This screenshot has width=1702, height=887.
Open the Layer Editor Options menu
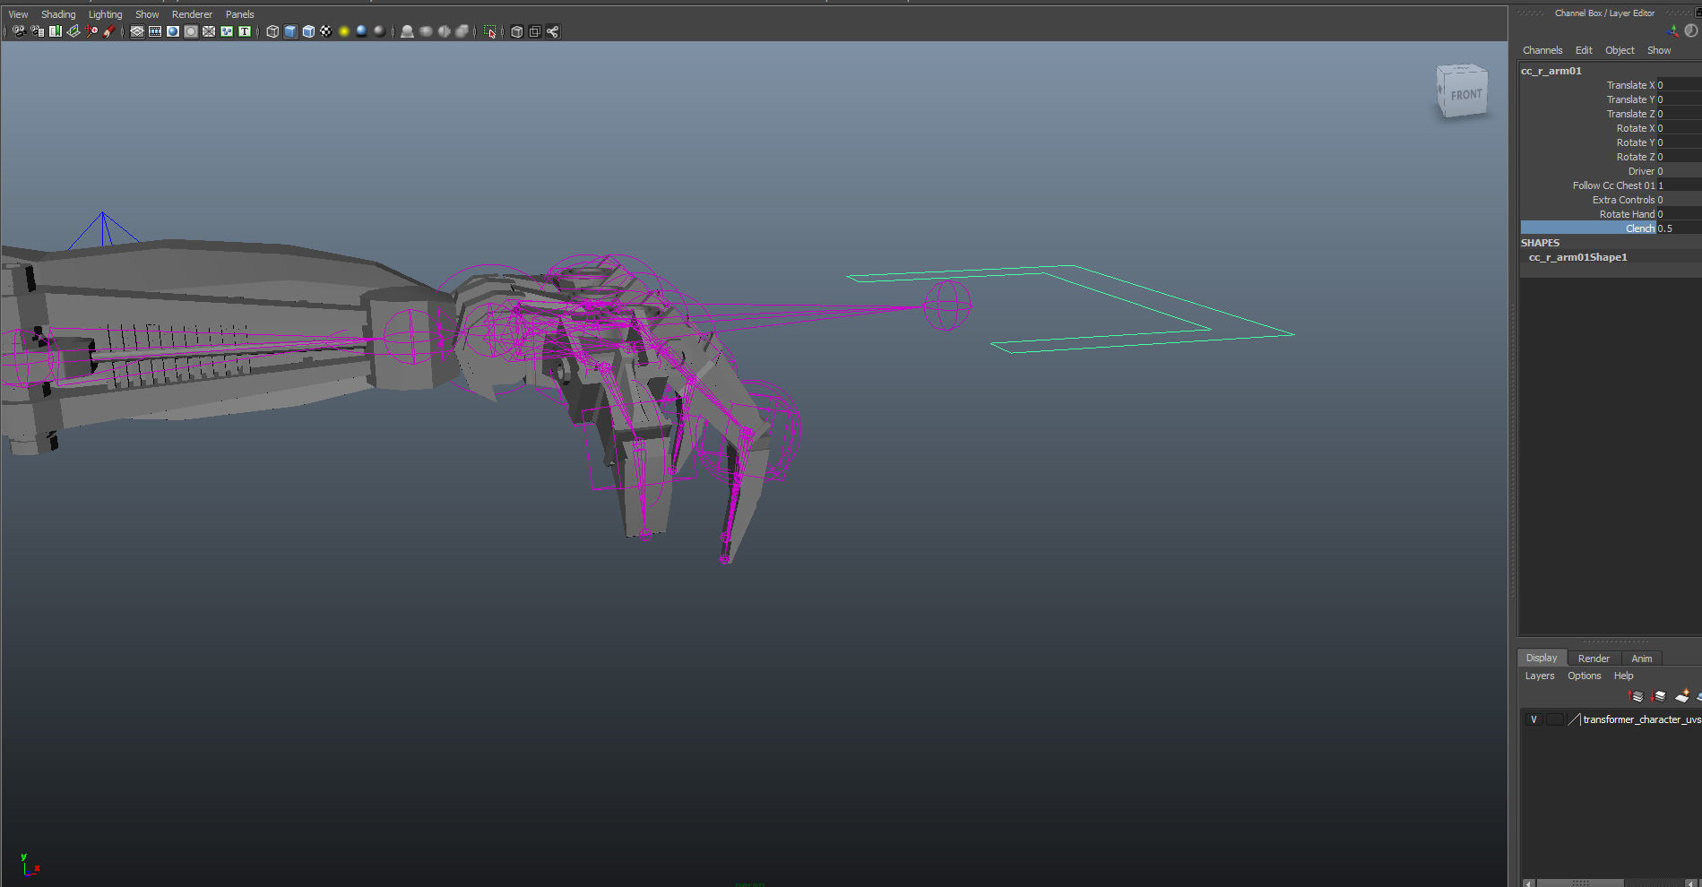1584,676
